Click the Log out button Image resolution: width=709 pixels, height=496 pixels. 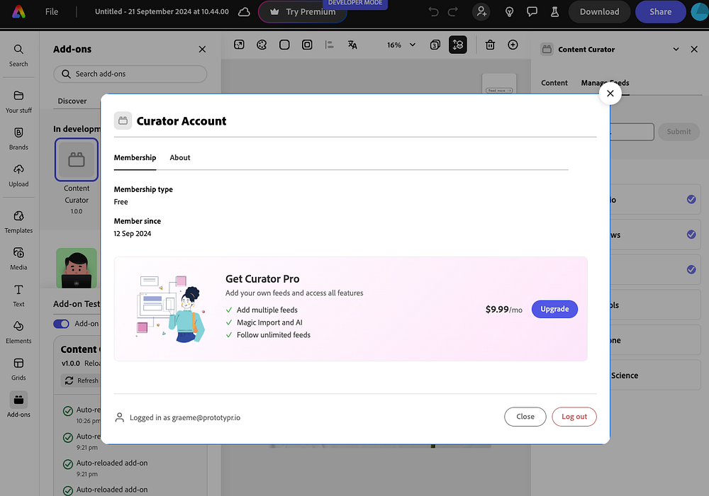[x=574, y=417]
